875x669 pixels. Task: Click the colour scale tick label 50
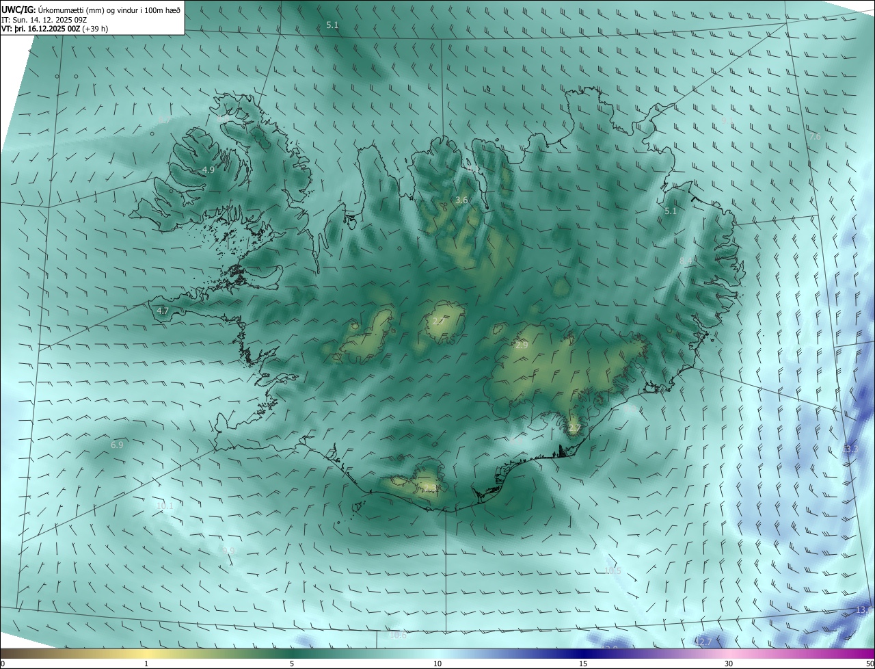pos(870,664)
